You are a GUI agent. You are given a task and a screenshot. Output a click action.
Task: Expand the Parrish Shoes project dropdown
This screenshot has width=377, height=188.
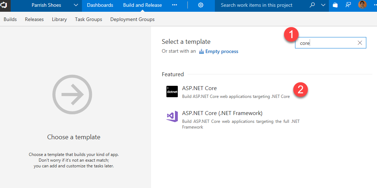tap(76, 5)
